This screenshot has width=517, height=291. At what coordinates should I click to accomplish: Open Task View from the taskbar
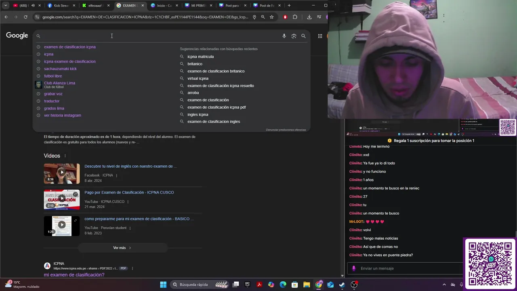click(x=236, y=285)
